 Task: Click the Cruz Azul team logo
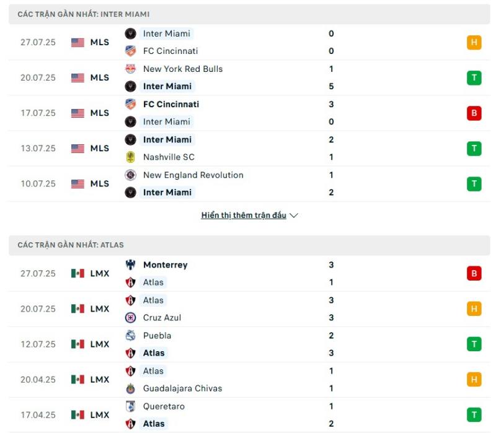(x=130, y=318)
